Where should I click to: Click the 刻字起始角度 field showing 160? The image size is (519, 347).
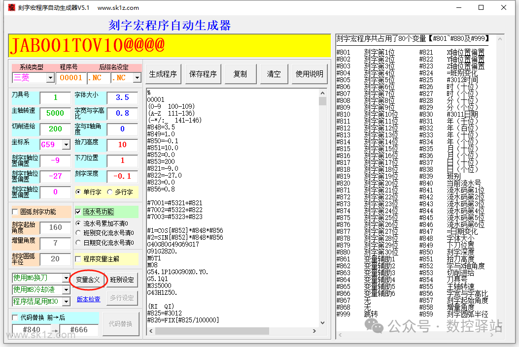(x=55, y=227)
